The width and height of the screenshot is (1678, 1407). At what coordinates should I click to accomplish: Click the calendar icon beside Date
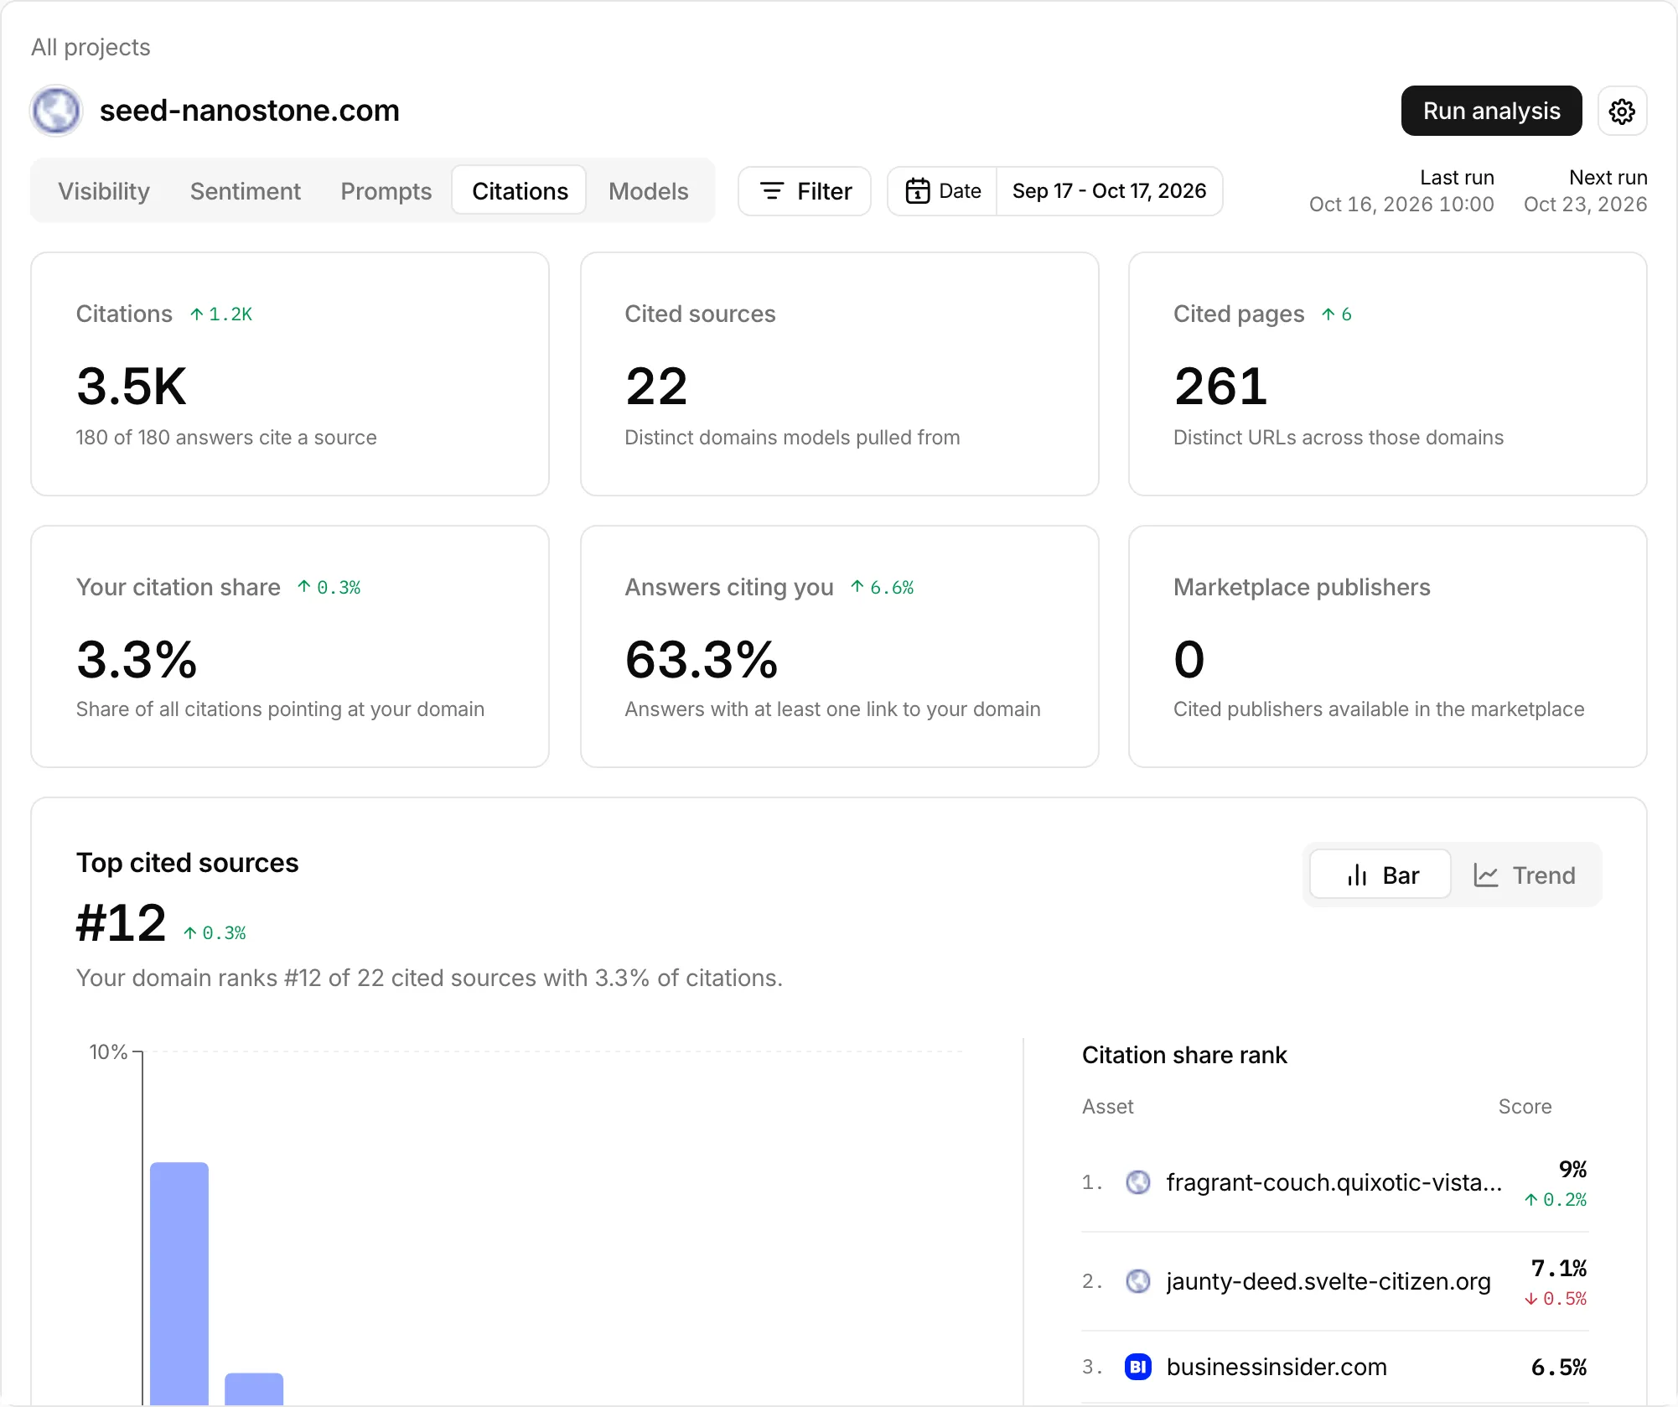click(x=918, y=191)
